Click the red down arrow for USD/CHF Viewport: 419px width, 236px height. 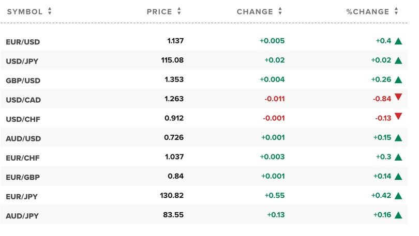click(398, 117)
